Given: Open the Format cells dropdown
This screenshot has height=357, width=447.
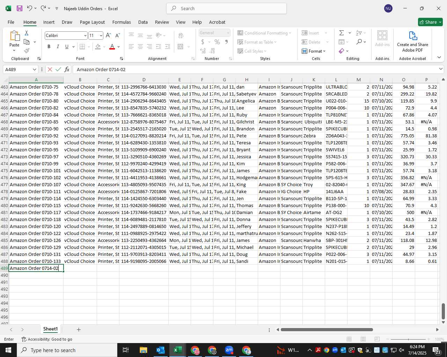Looking at the screenshot, I should pos(314,51).
